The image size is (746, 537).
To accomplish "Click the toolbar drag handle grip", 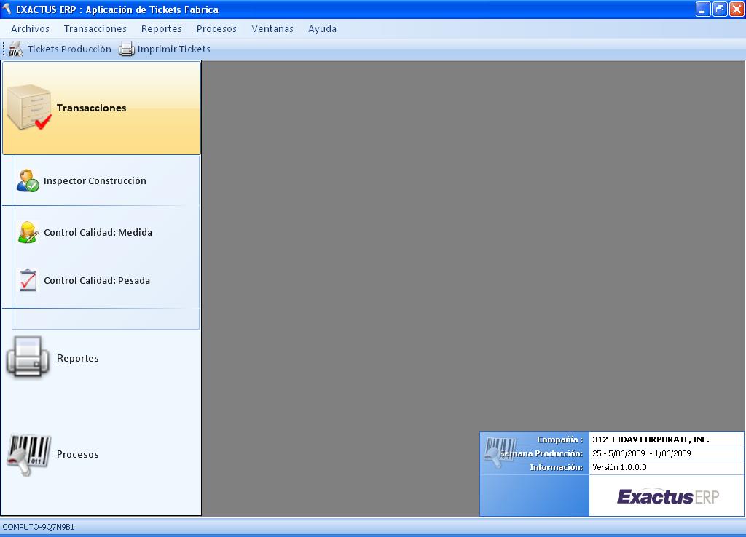I will tap(4, 49).
